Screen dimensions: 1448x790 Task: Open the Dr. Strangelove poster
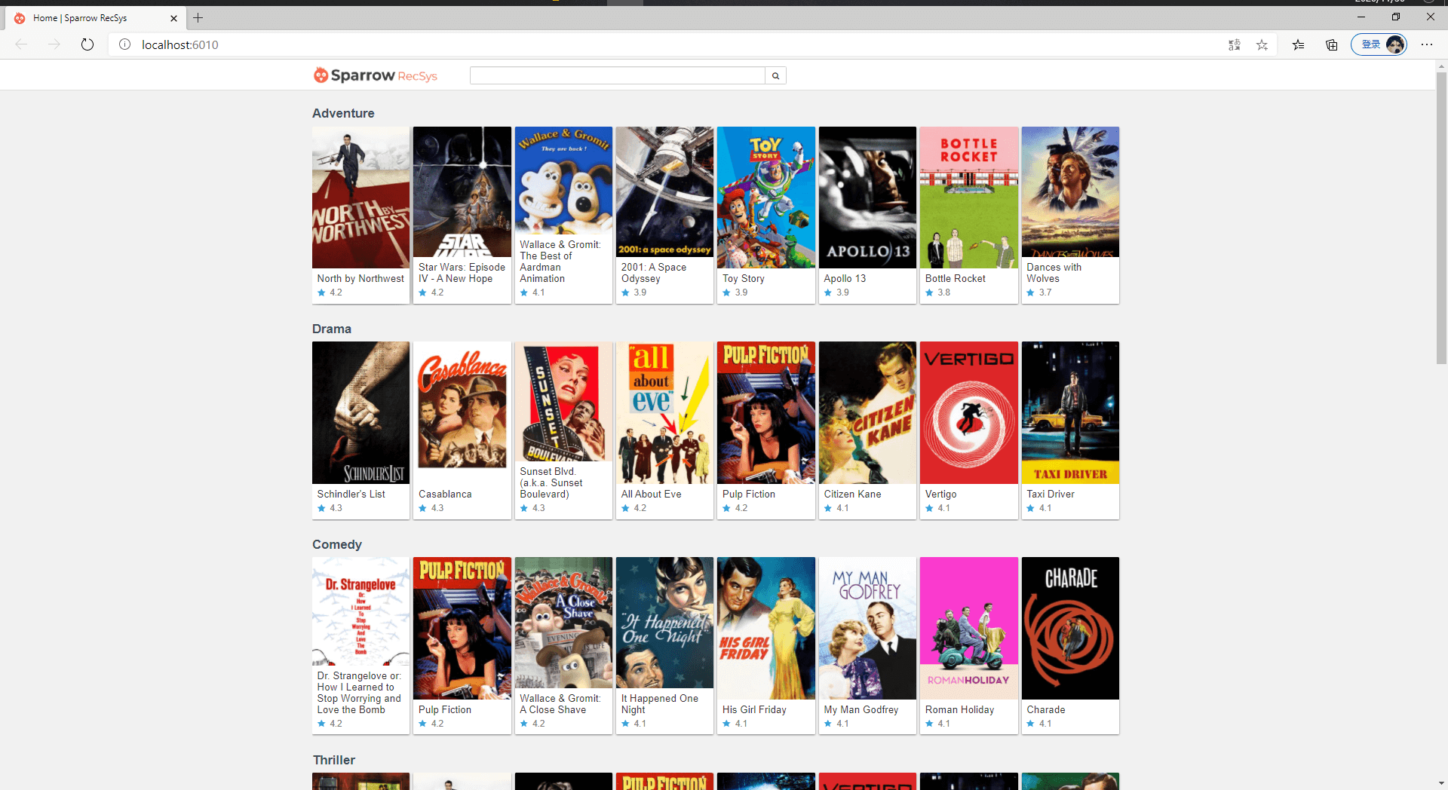click(x=361, y=611)
